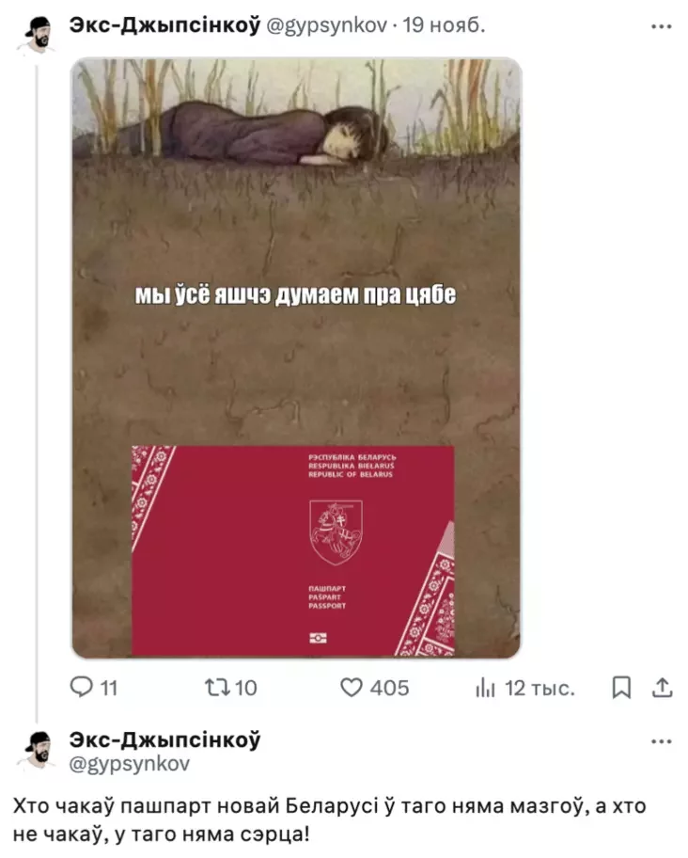
Task: Open Экс-Джыпсінкоў name in the reply tweet
Action: click(x=165, y=739)
